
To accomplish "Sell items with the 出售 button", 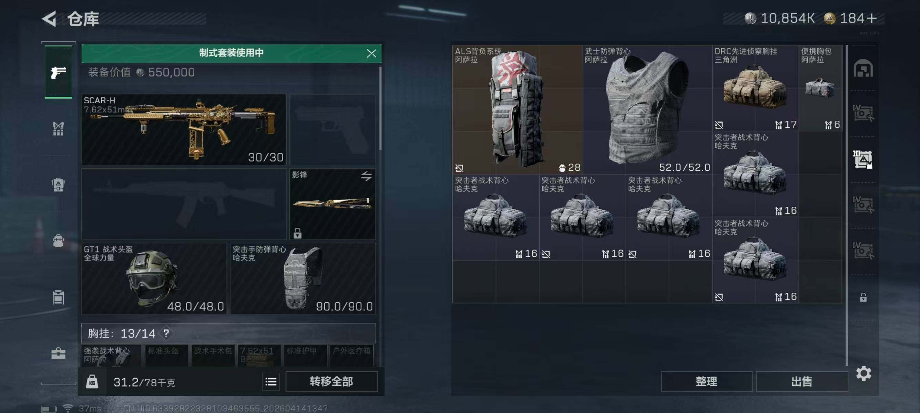I will pos(801,382).
